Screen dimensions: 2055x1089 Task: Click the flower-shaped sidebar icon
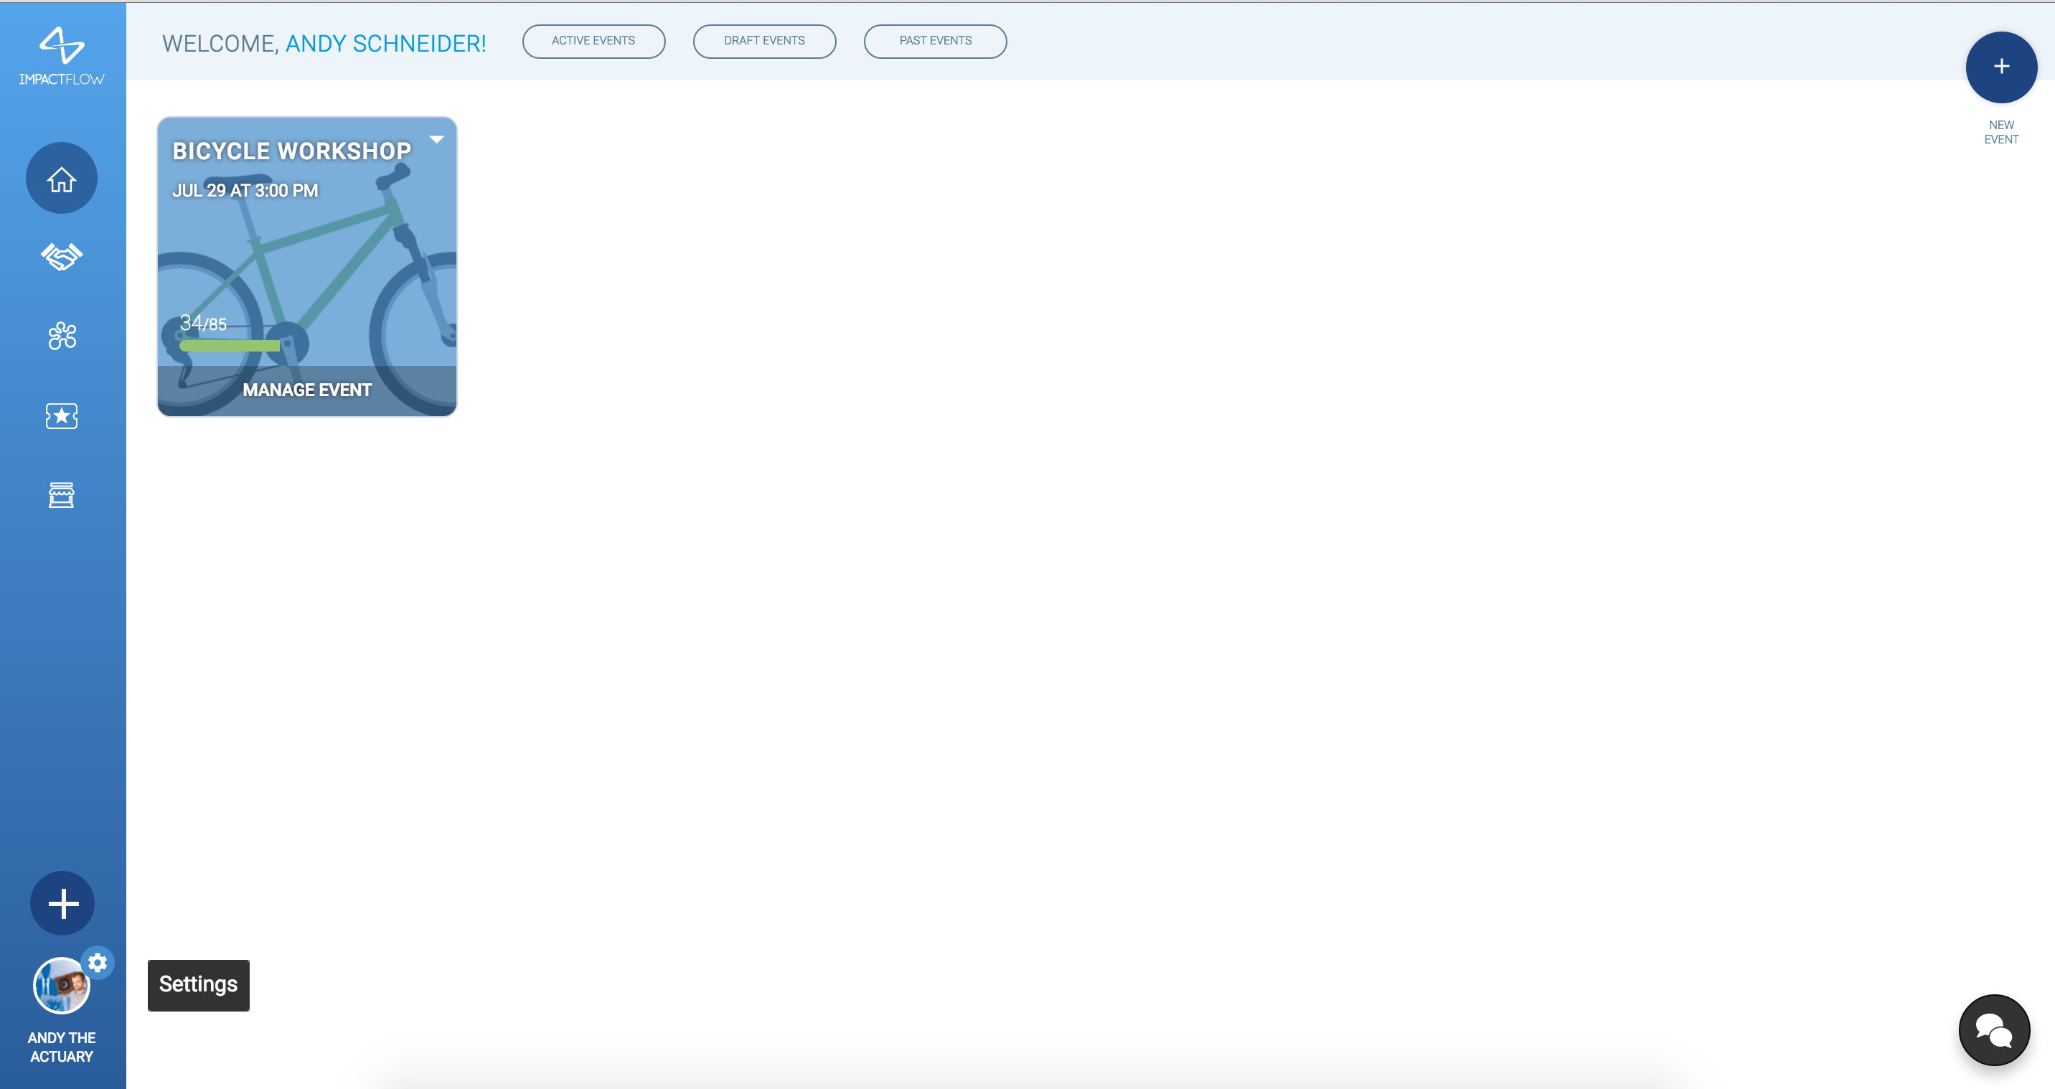[62, 336]
